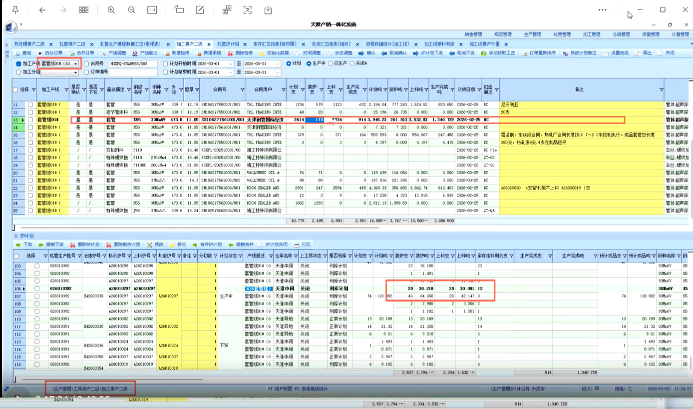
Task: Open the 加工分组 dropdown list
Action: click(75, 72)
